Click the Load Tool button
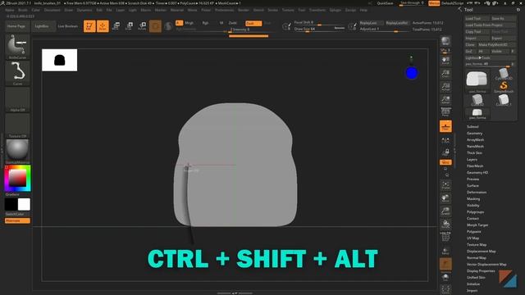The image size is (525, 295). [477, 18]
